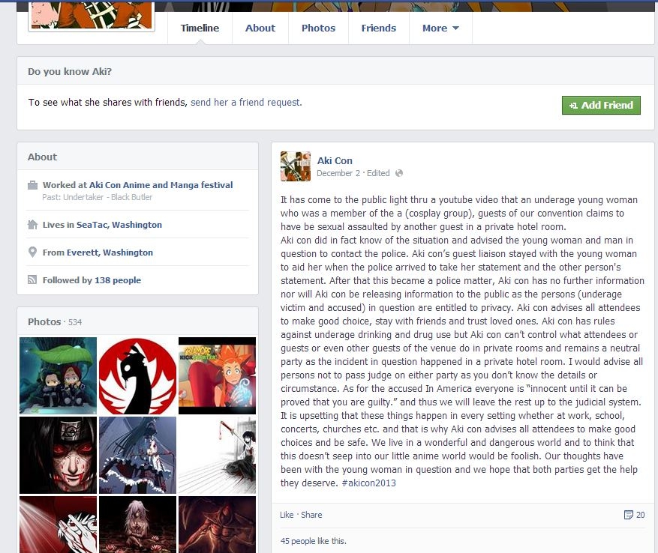The width and height of the screenshot is (658, 553).
Task: Click the Add Friend button
Action: pos(601,105)
